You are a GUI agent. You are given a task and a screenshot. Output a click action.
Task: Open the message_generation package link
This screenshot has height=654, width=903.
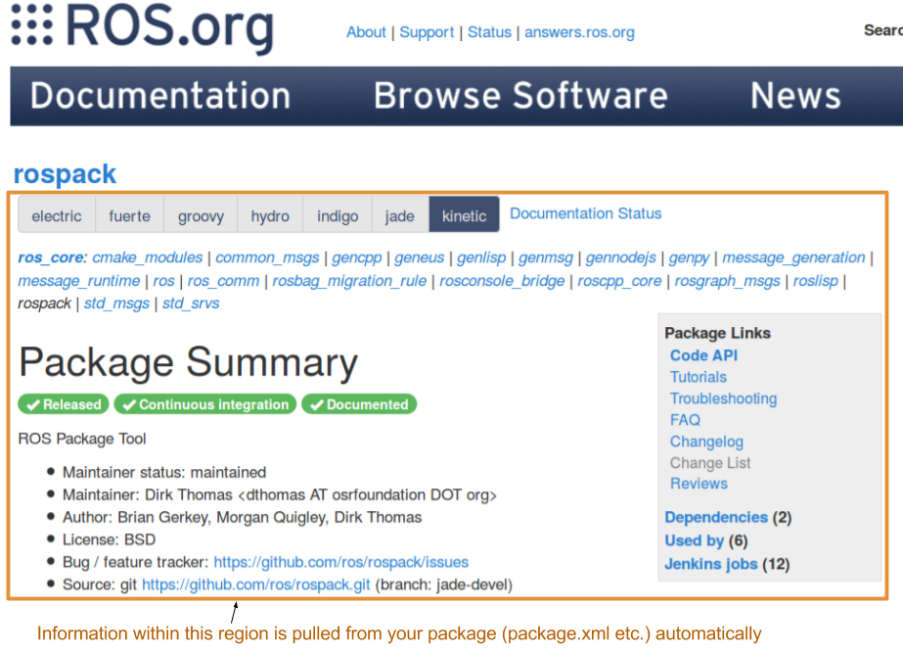[x=793, y=257]
